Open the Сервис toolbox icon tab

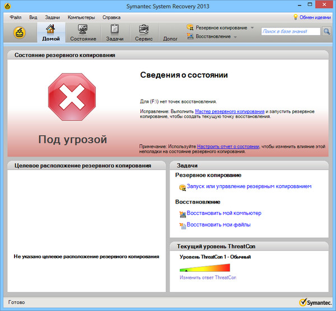(x=143, y=32)
